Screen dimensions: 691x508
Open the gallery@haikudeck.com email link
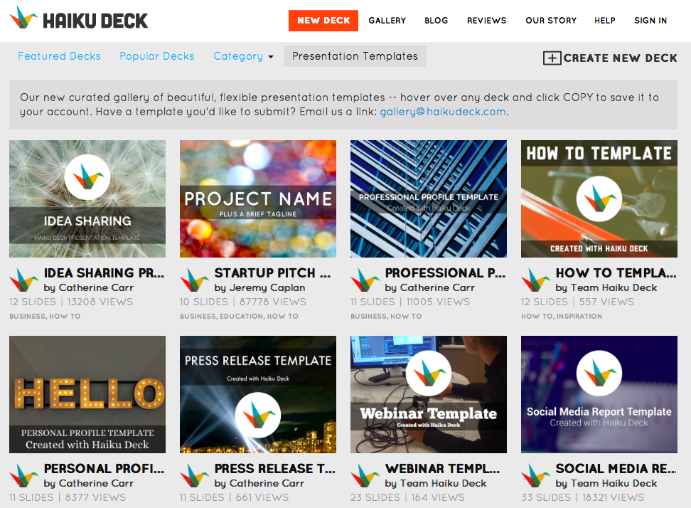click(x=441, y=112)
